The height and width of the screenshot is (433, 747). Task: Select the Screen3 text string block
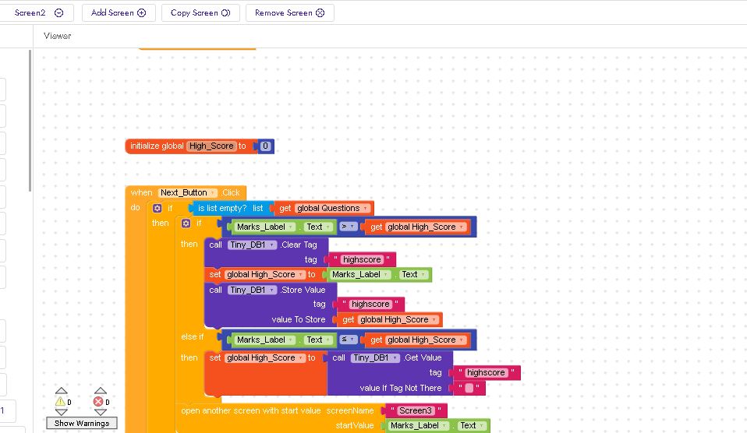(x=414, y=410)
